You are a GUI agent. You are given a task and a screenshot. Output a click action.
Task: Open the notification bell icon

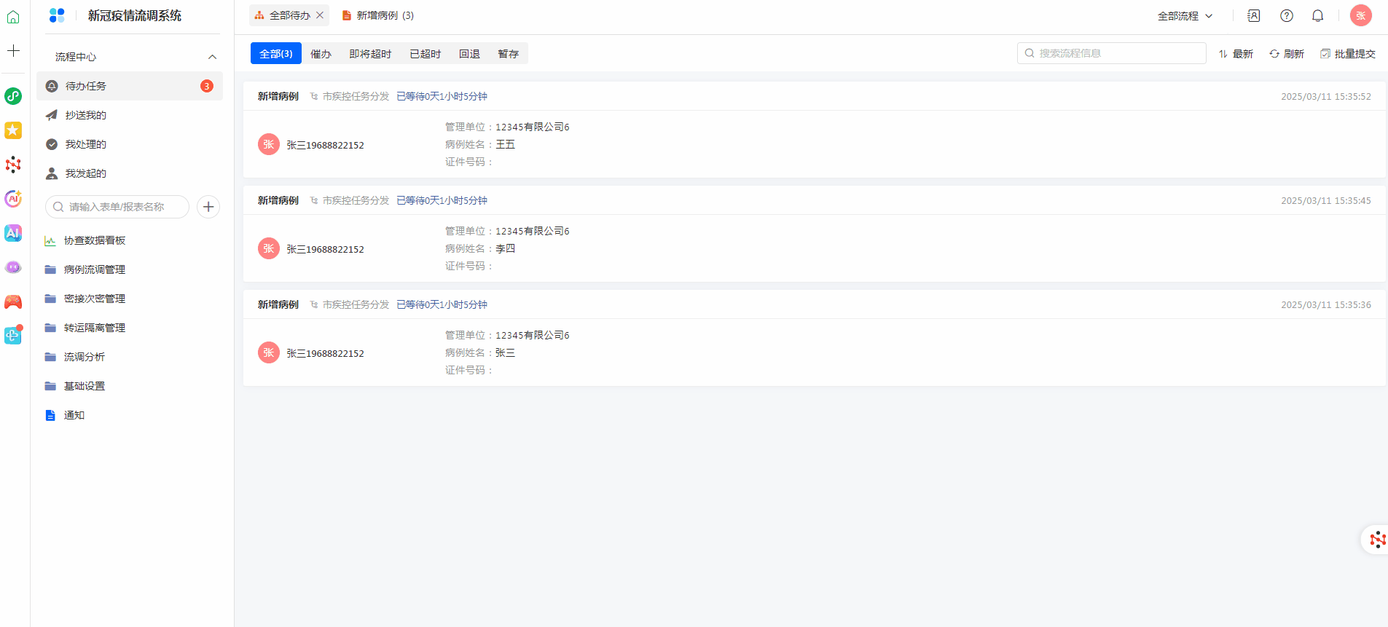pyautogui.click(x=1317, y=15)
